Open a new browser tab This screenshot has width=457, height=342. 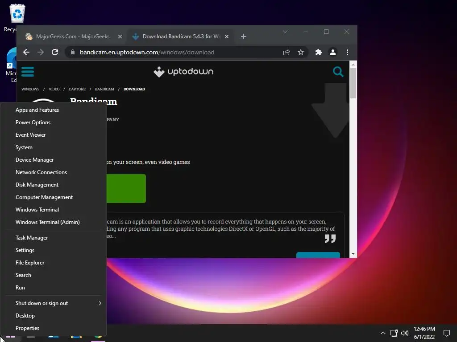click(244, 37)
